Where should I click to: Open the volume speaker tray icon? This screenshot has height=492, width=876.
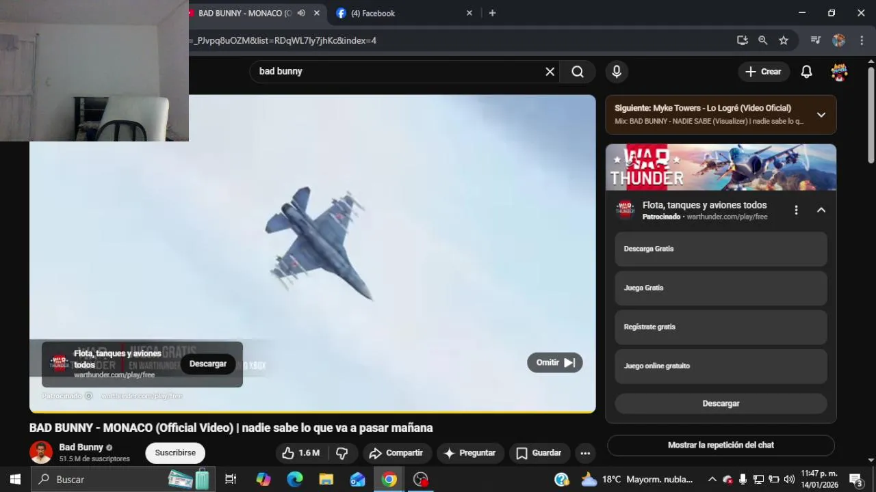pos(789,479)
